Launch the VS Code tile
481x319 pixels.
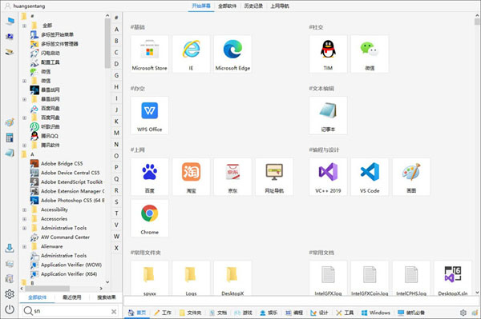pos(370,177)
